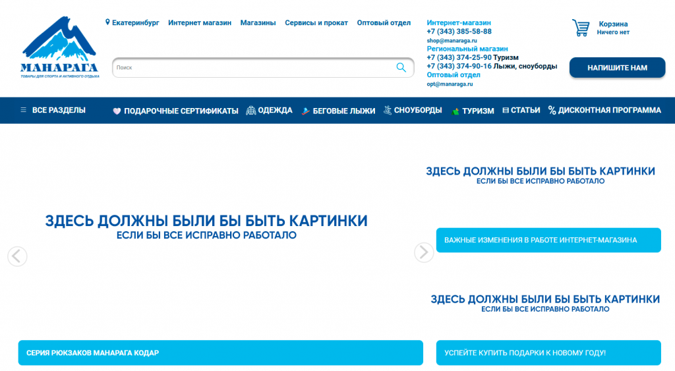Open the Сноуборды category
Image resolution: width=675 pixels, height=371 pixels.
click(417, 110)
